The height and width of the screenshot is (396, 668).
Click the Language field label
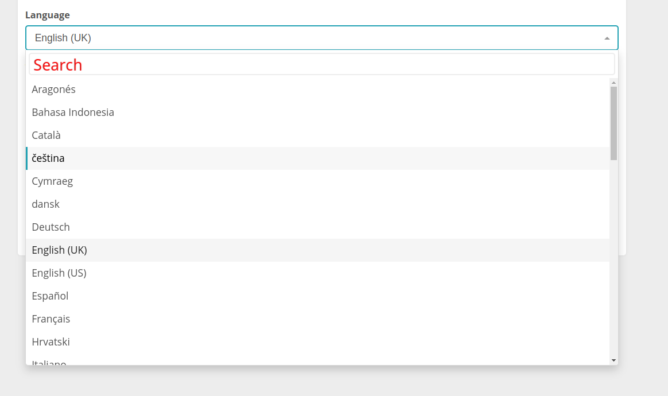[x=48, y=15]
